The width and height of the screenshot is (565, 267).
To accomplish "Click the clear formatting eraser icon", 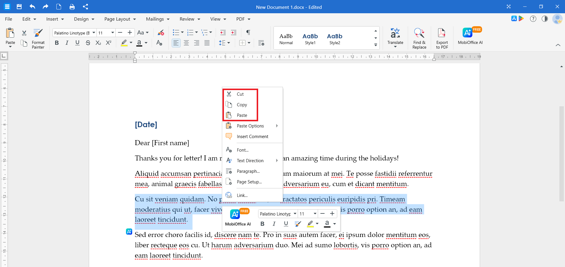I will click(161, 32).
